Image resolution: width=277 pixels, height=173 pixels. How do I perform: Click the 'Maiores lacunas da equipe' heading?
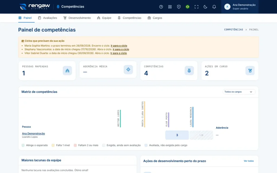tap(41, 160)
